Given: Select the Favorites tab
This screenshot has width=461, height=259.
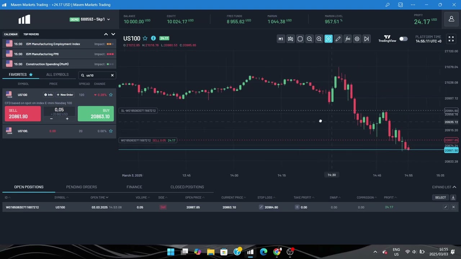Looking at the screenshot, I should pos(21,74).
